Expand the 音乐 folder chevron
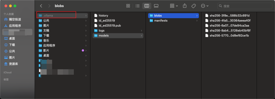This screenshot has width=275, height=99. pyautogui.click(x=86, y=41)
